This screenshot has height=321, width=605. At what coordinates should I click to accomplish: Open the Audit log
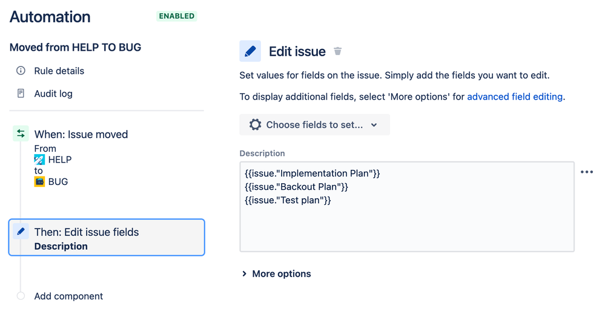(x=53, y=94)
